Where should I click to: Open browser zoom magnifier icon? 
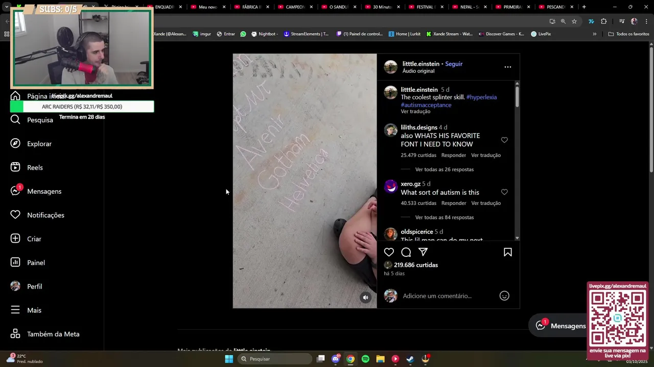(563, 21)
